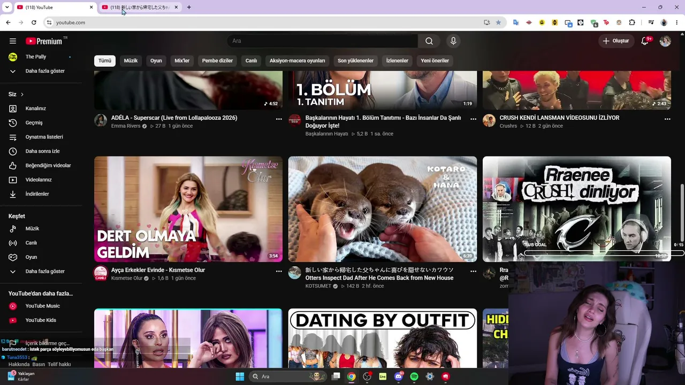The width and height of the screenshot is (685, 385).
Task: Open options menu for CRUSH KENDİ LANSMAN video
Action: (667, 119)
